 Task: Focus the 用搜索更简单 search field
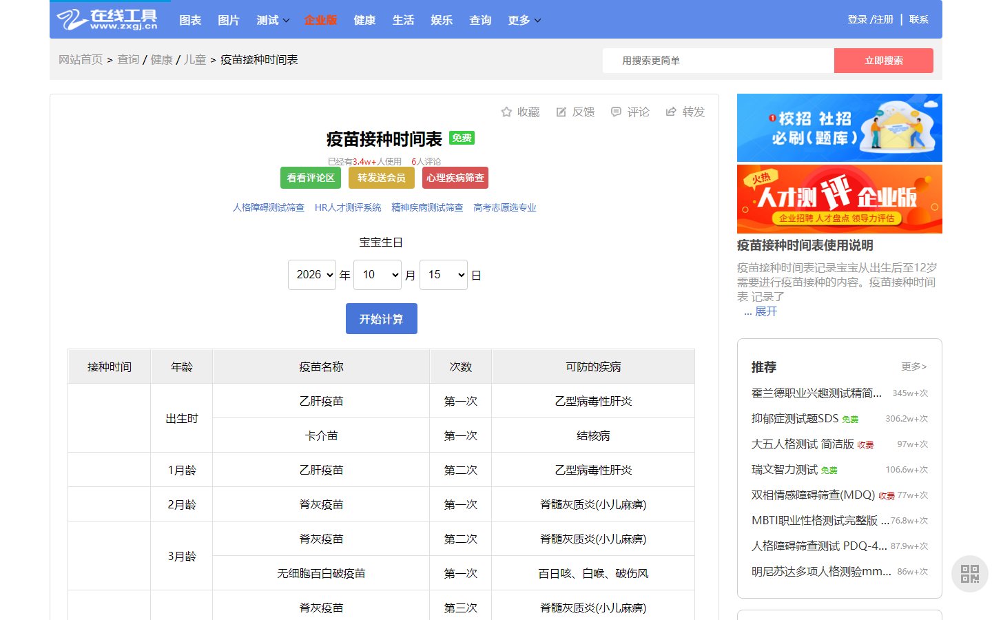click(x=718, y=61)
